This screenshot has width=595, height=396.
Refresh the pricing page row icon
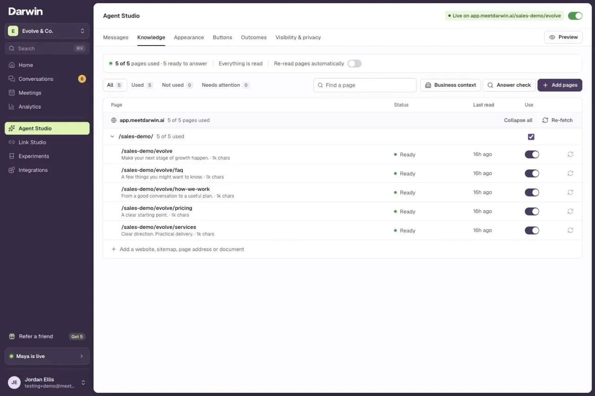click(x=570, y=211)
